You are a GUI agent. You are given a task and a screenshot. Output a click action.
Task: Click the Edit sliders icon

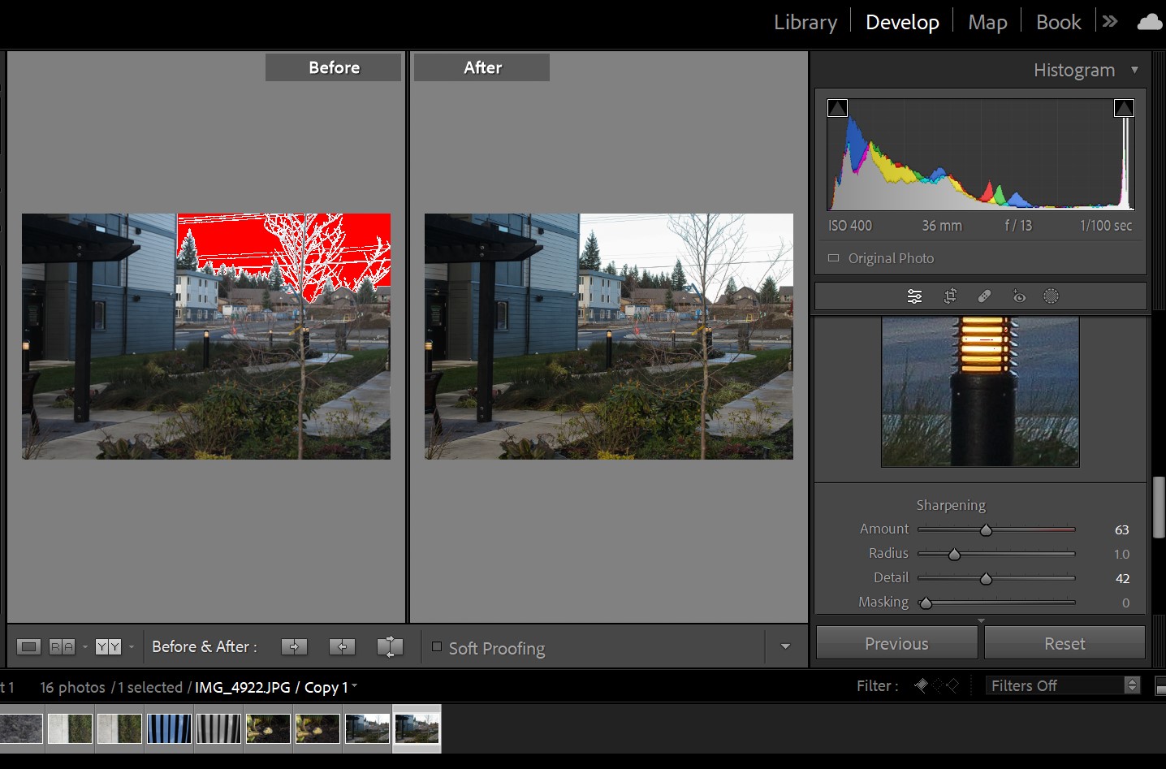[914, 296]
